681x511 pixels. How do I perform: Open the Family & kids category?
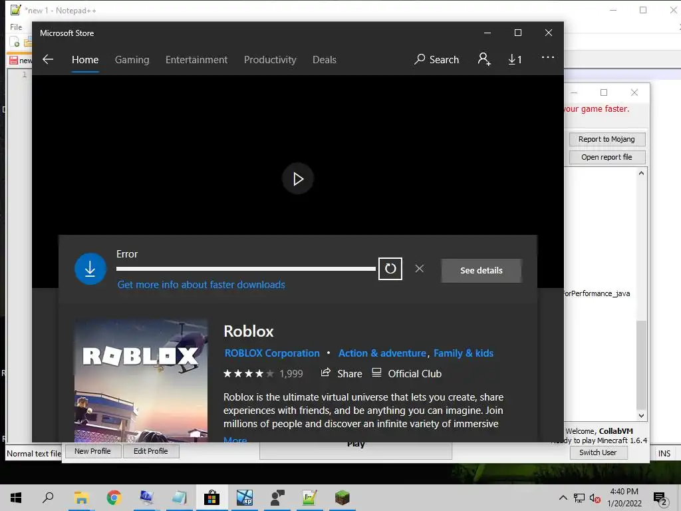point(464,353)
